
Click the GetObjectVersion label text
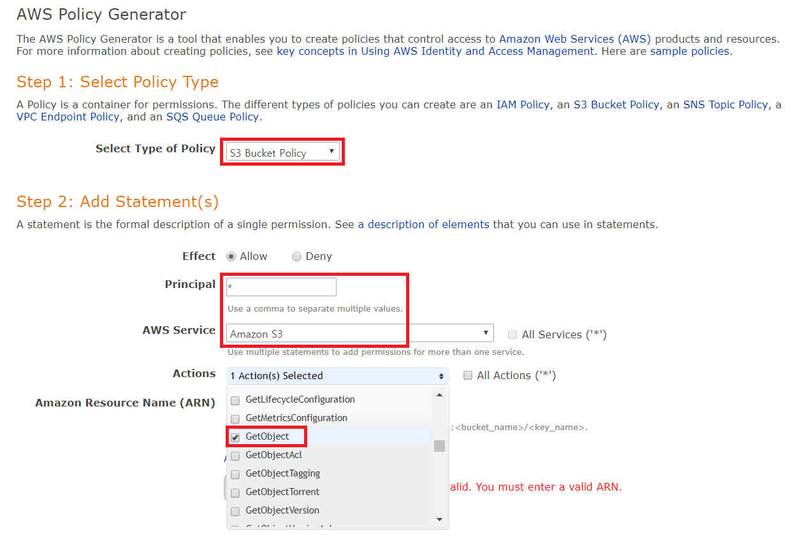[282, 510]
